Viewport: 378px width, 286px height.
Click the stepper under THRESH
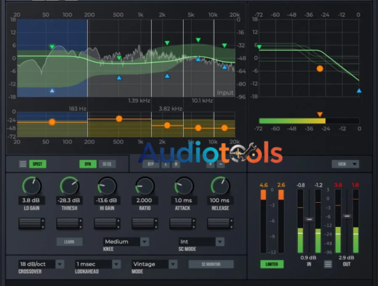(70, 224)
